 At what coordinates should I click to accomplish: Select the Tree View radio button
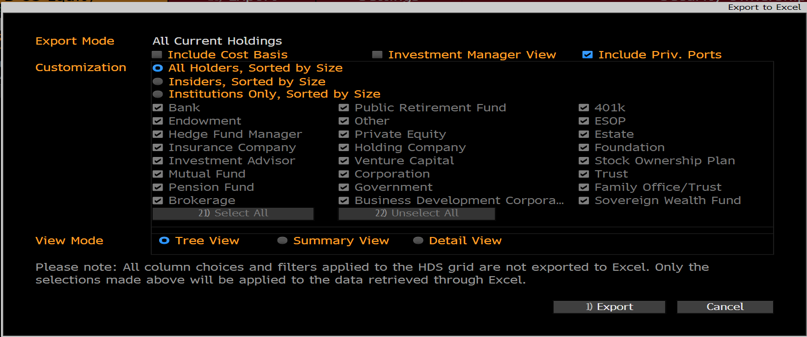(x=165, y=240)
